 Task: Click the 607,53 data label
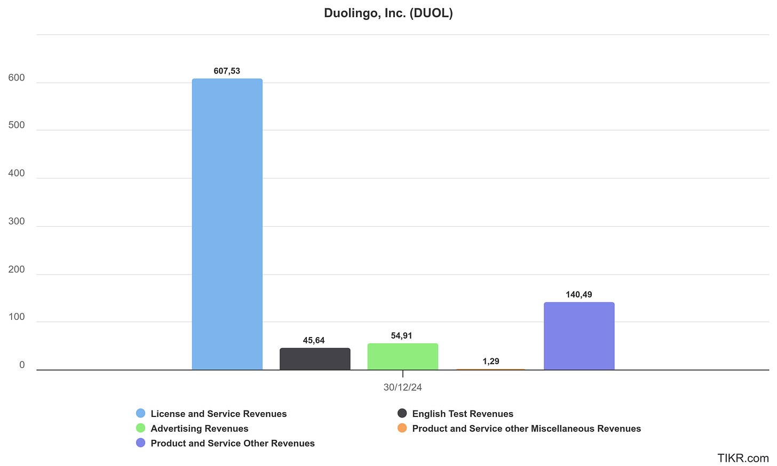click(227, 71)
